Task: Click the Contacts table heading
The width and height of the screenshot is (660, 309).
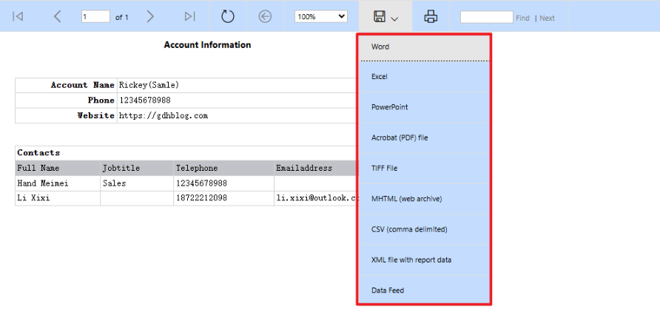Action: (38, 152)
